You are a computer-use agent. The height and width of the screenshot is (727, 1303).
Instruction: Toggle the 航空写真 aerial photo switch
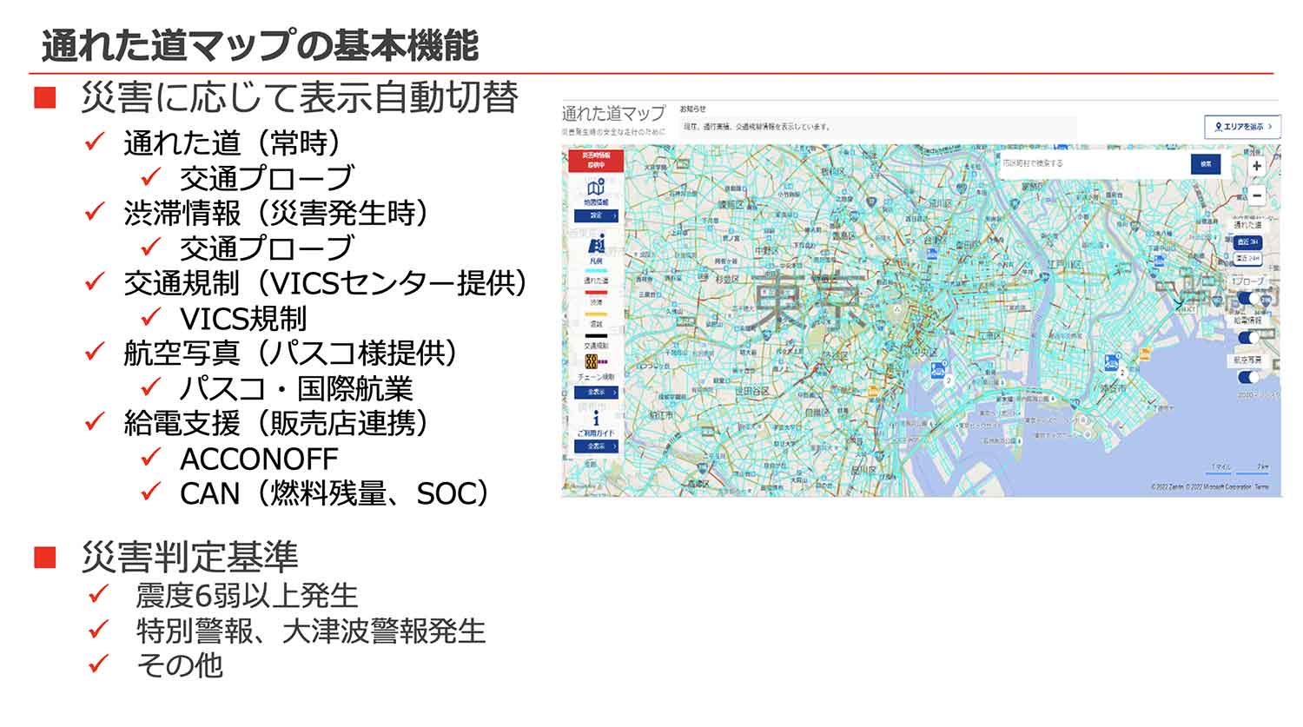[1248, 377]
